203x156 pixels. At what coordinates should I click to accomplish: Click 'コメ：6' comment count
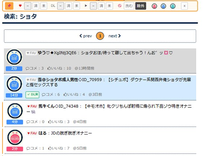51,95
